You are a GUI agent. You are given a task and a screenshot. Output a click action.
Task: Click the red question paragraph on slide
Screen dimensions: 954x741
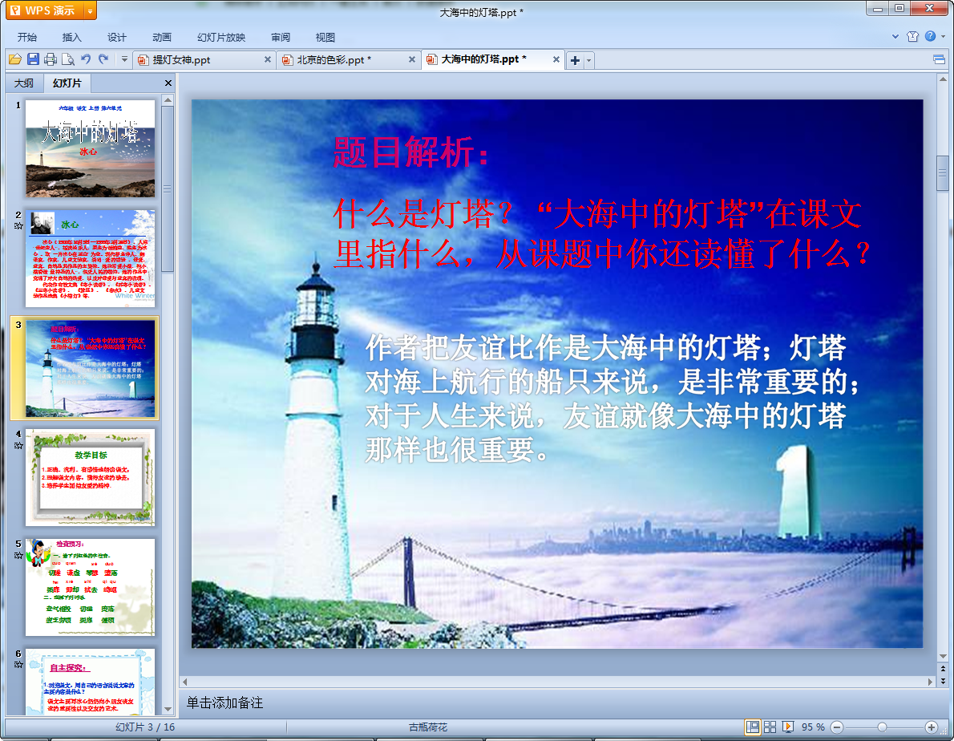602,233
